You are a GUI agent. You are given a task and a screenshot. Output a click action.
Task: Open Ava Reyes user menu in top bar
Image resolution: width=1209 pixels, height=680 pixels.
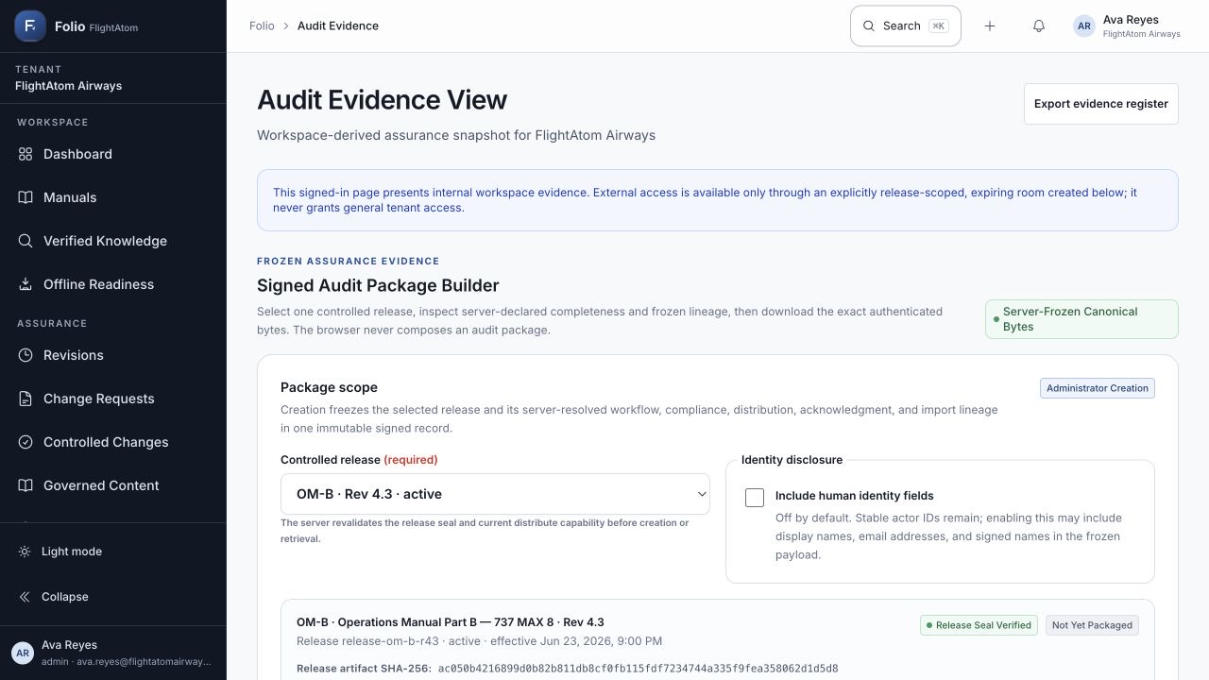click(x=1127, y=26)
